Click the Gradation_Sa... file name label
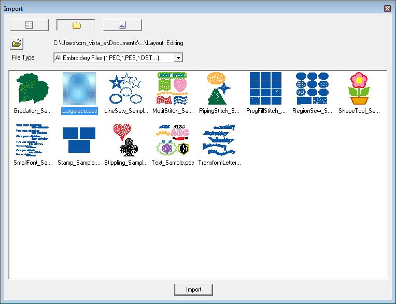 [33, 111]
